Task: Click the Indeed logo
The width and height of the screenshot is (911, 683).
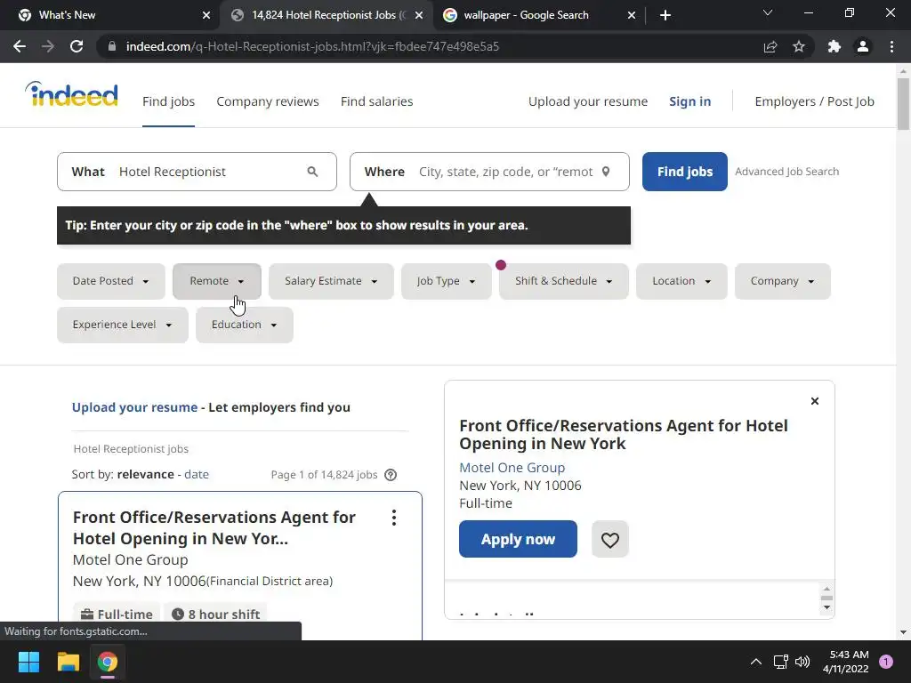Action: pyautogui.click(x=71, y=94)
